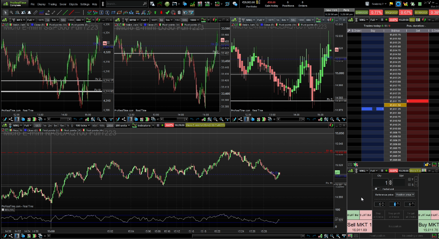The width and height of the screenshot is (439, 239).
Task: Open MYM instrument dropdown
Action: [134, 20]
